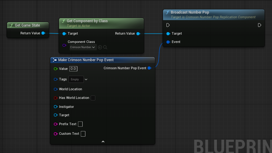The height and width of the screenshot is (153, 272).
Task: Select the Get Component by Class node title
Action: pos(87,21)
